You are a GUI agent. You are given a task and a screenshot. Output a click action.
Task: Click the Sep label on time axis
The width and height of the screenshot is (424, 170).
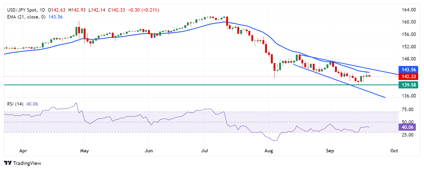click(x=330, y=151)
